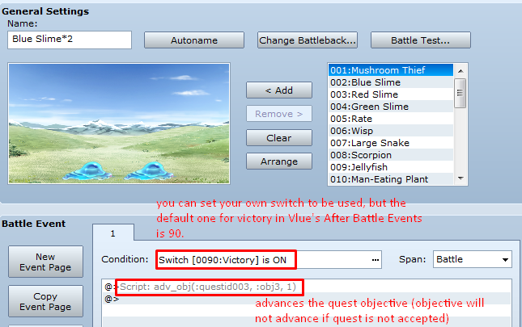Click the enemy list scrollbar thumb
This screenshot has width=522, height=327.
(x=460, y=93)
